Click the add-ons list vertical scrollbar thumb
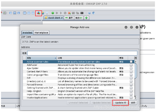This screenshot has height=112, width=157. tap(135, 71)
